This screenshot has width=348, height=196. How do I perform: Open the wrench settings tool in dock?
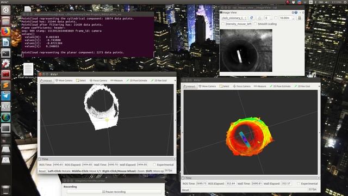[x=6, y=64]
